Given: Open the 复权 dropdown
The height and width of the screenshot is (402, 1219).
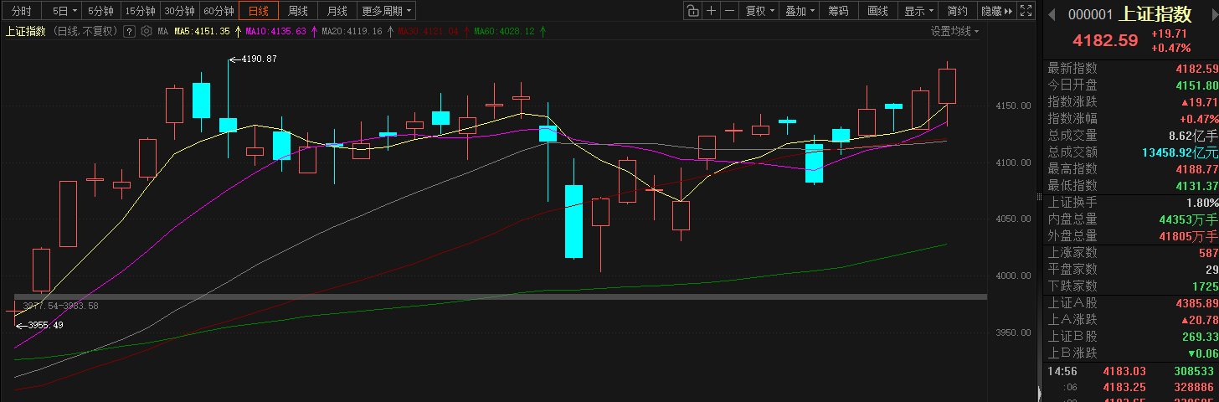Looking at the screenshot, I should click(x=759, y=11).
